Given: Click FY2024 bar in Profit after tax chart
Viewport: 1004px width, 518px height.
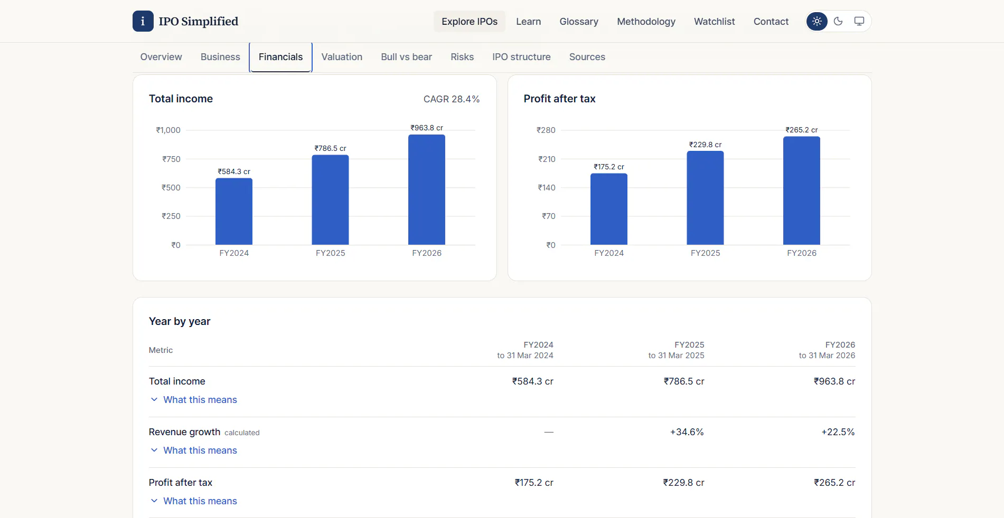Looking at the screenshot, I should tap(609, 209).
